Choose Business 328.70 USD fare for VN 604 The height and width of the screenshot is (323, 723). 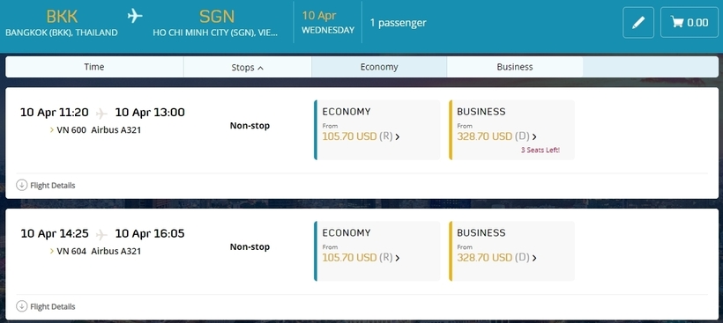(x=511, y=251)
